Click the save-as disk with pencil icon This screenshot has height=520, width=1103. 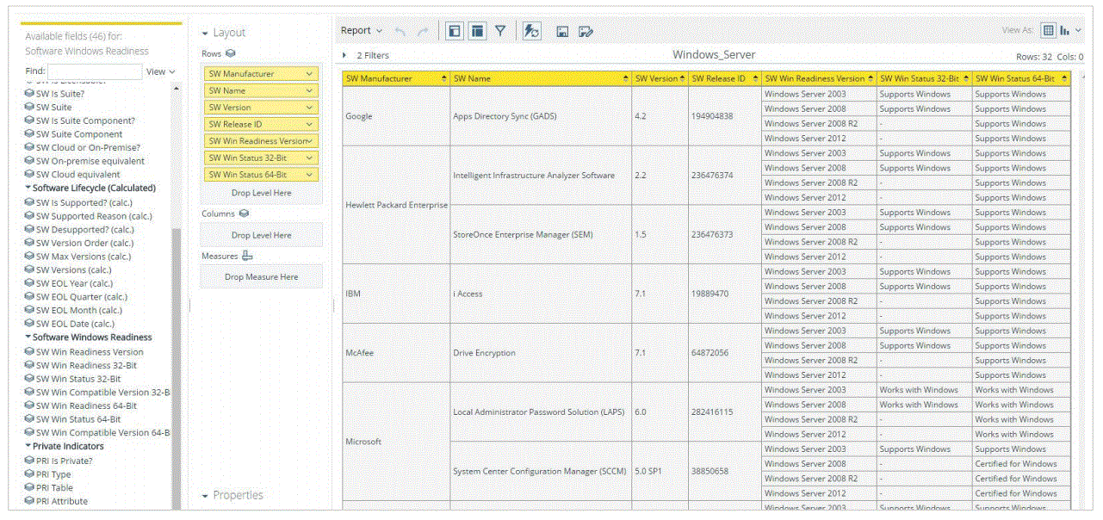pos(586,32)
